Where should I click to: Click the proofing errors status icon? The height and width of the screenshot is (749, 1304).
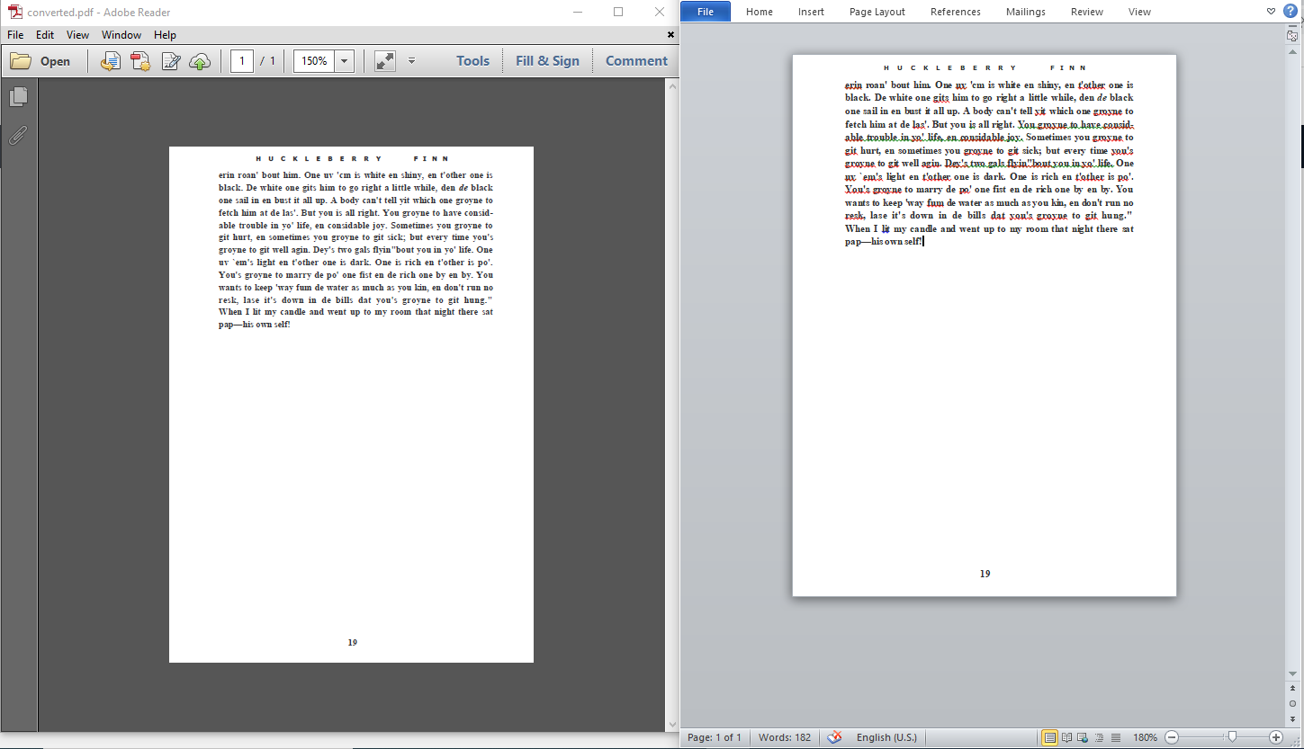[x=834, y=737]
